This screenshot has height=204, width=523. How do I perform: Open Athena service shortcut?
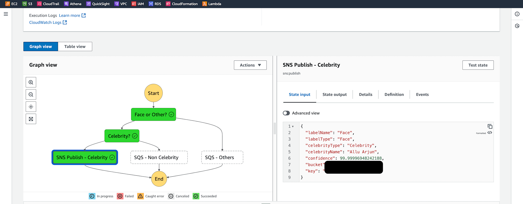coord(73,4)
